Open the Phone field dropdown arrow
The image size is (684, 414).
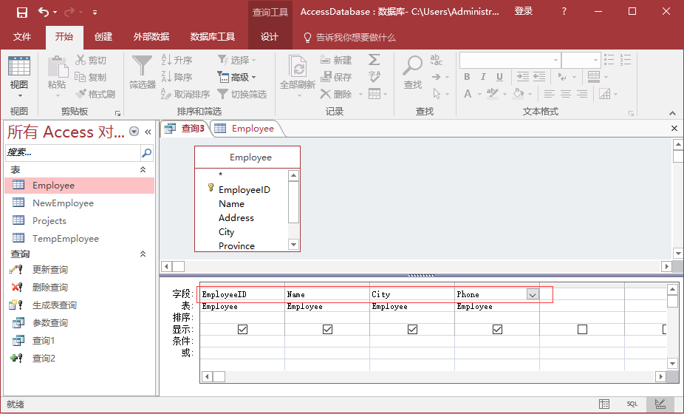(533, 294)
